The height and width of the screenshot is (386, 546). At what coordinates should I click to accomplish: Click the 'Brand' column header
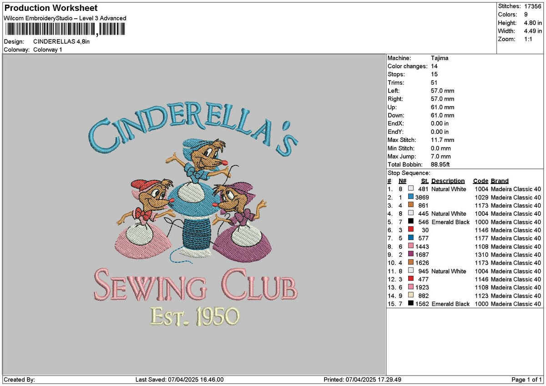point(500,181)
